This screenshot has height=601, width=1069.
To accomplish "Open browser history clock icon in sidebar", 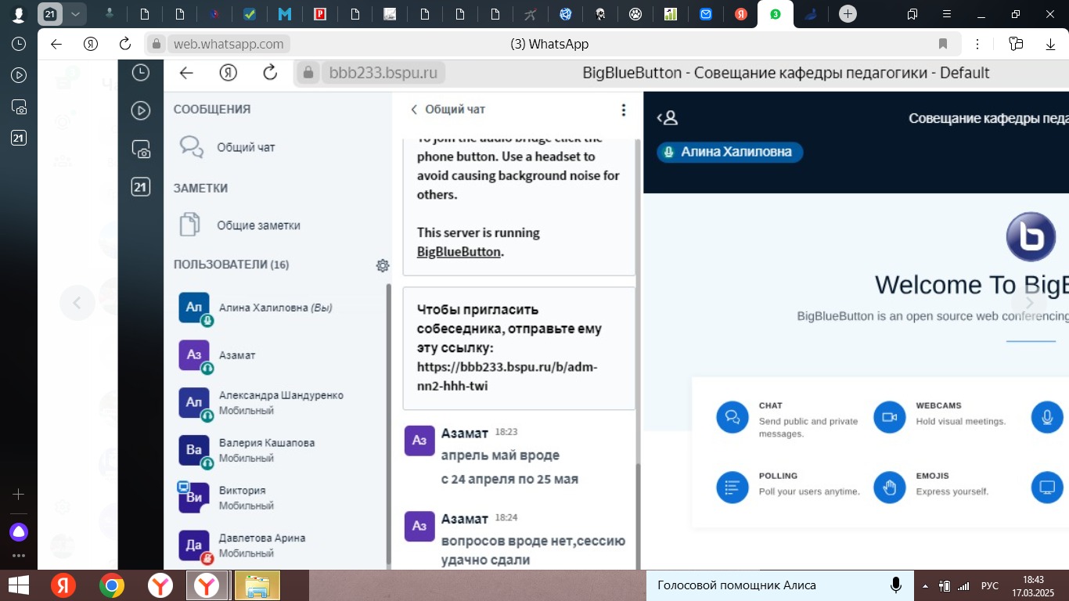I will (19, 45).
